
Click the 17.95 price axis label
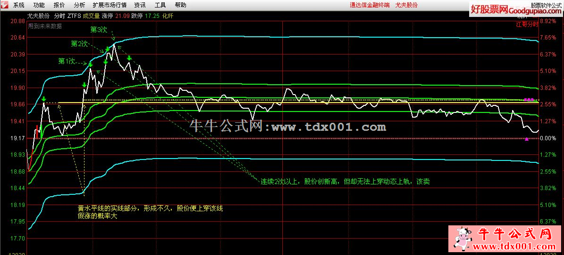coord(17,222)
